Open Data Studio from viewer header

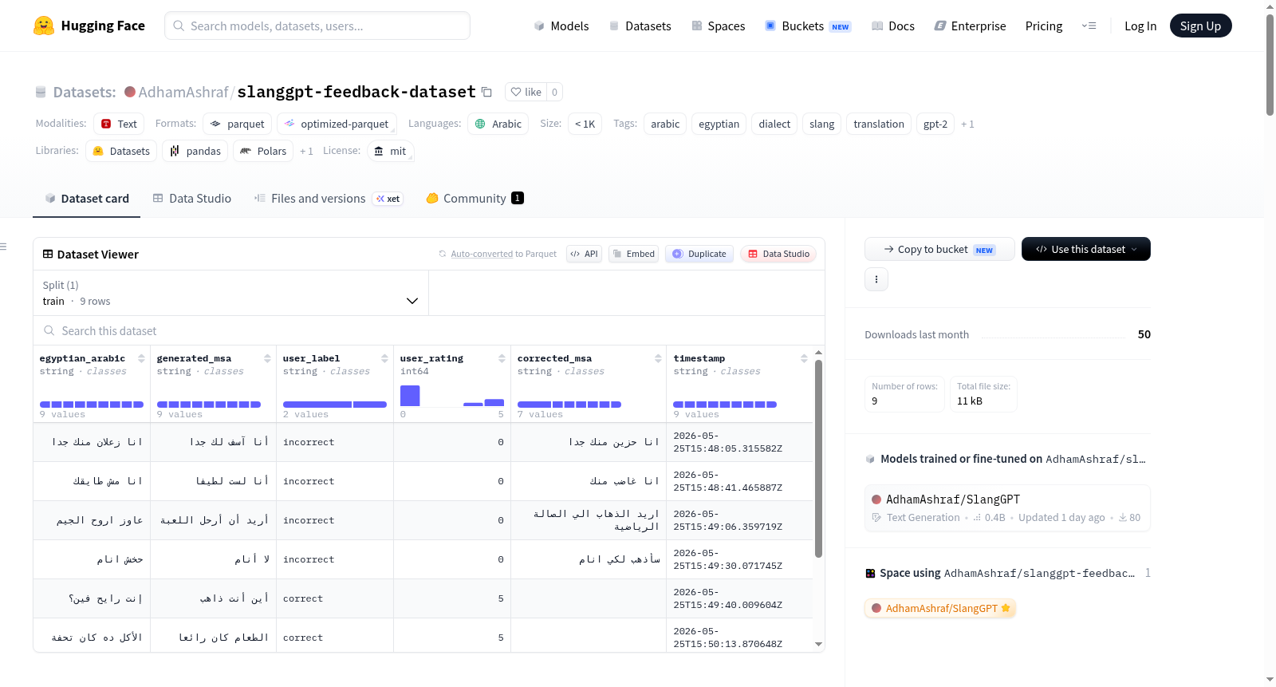[778, 254]
